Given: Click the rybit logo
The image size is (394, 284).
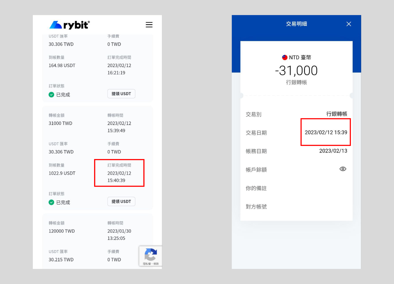Looking at the screenshot, I should (70, 25).
